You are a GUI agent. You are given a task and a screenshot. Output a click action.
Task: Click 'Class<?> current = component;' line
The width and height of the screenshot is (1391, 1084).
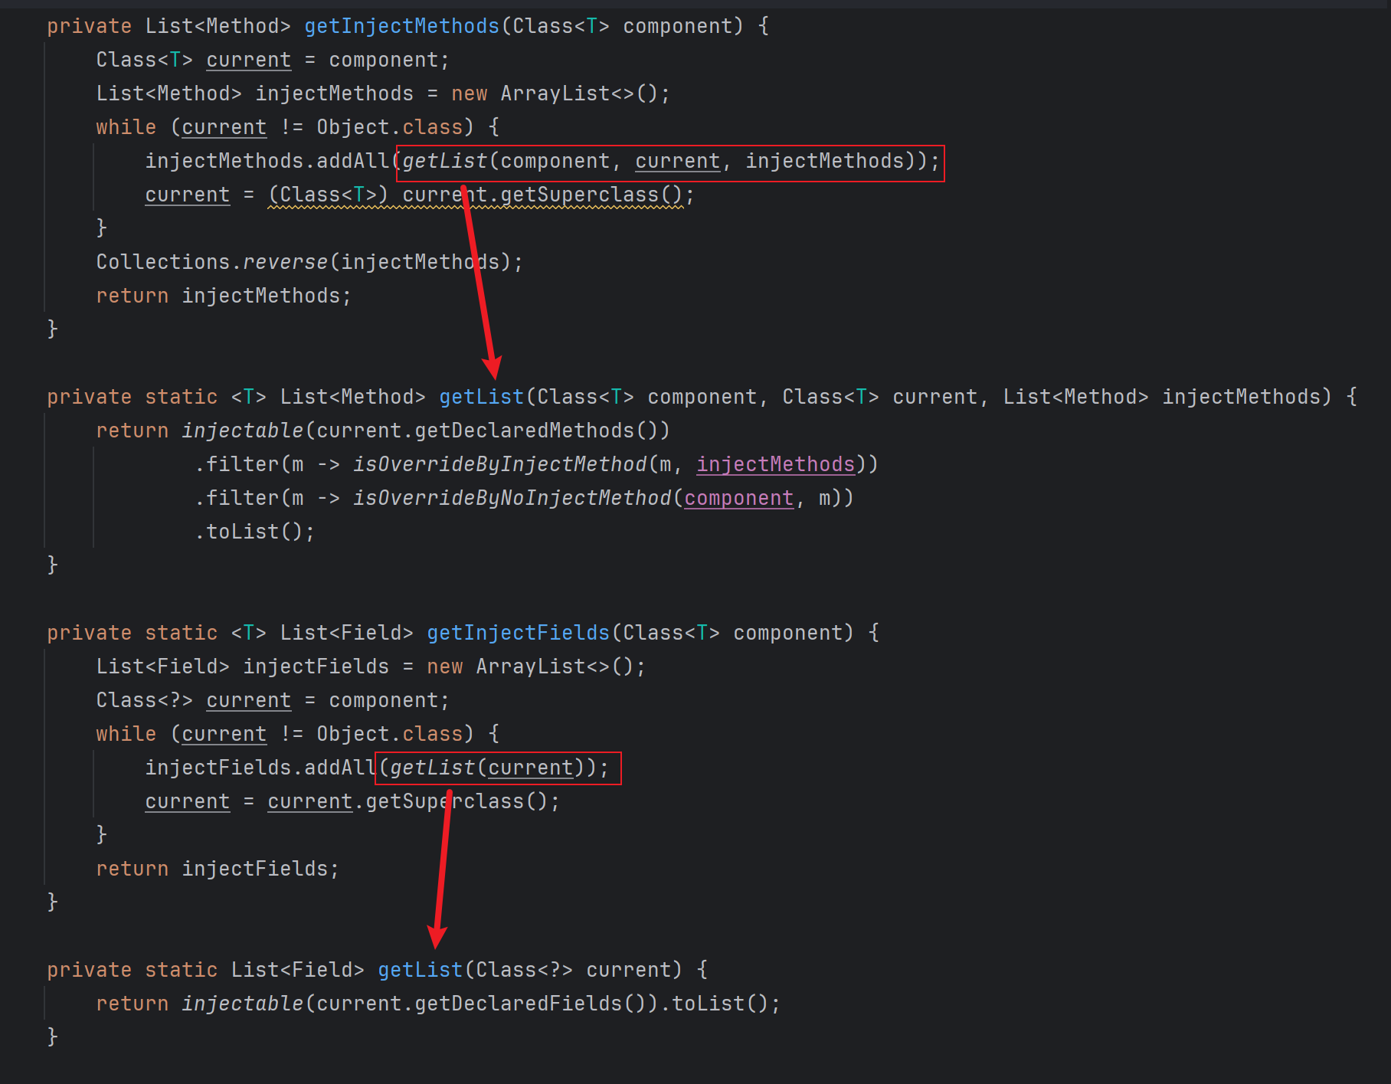[x=273, y=700]
